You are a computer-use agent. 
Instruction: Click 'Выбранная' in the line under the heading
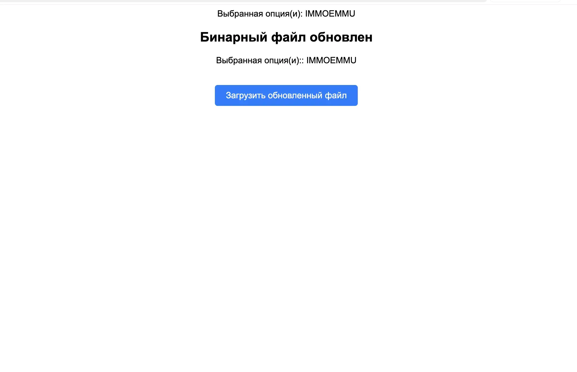(x=239, y=60)
